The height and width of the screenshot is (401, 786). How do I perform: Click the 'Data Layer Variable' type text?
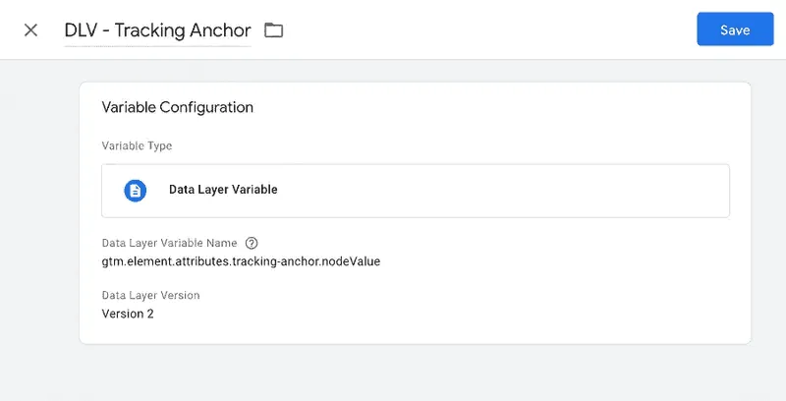click(223, 190)
